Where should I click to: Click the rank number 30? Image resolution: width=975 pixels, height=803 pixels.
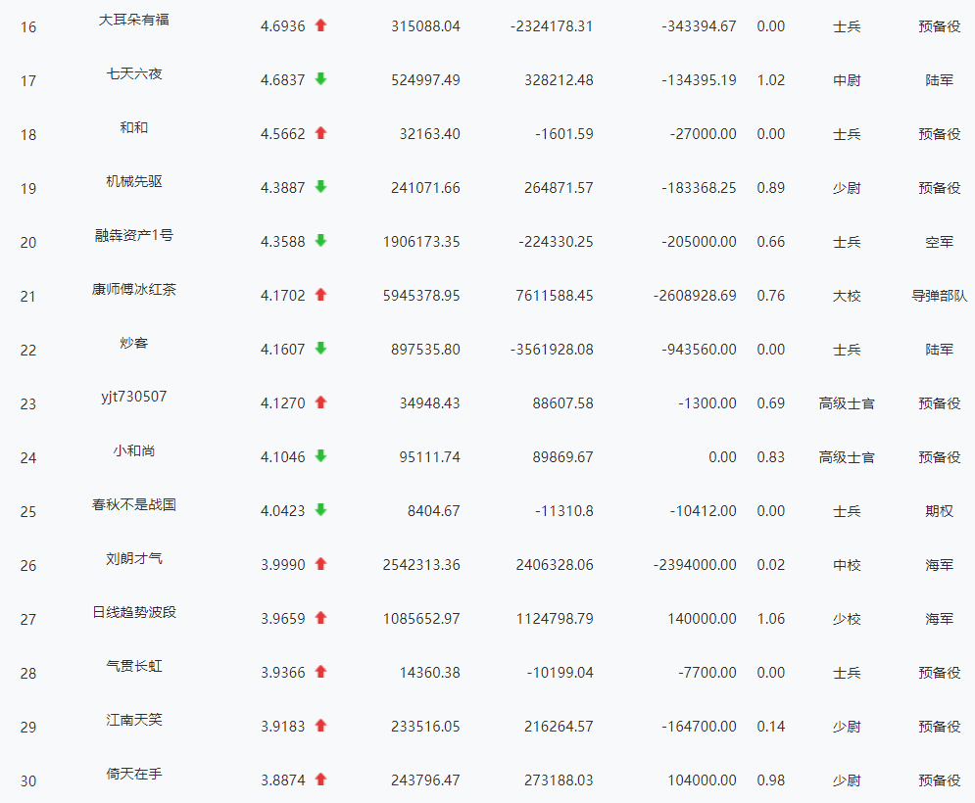coord(28,781)
